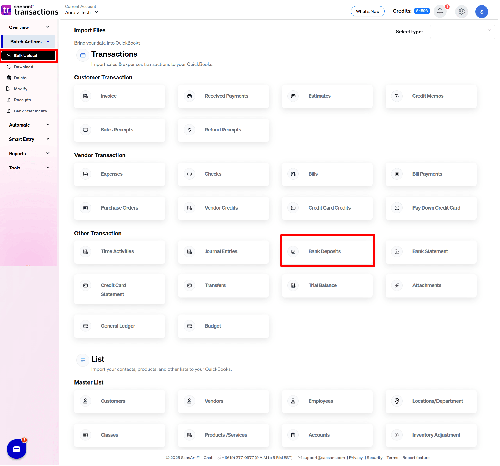Click the Credits count badge

point(422,11)
